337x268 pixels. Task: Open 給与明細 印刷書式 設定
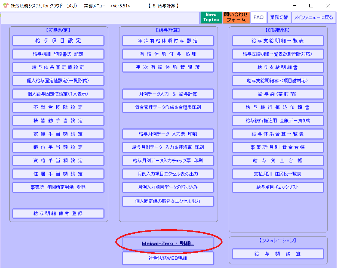pyautogui.click(x=58, y=54)
